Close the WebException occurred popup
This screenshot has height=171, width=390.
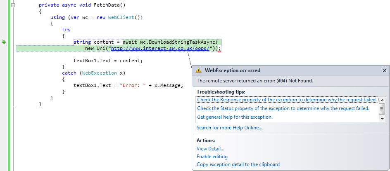coord(384,70)
